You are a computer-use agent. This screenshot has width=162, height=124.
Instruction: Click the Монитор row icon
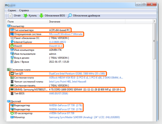pos(12,117)
